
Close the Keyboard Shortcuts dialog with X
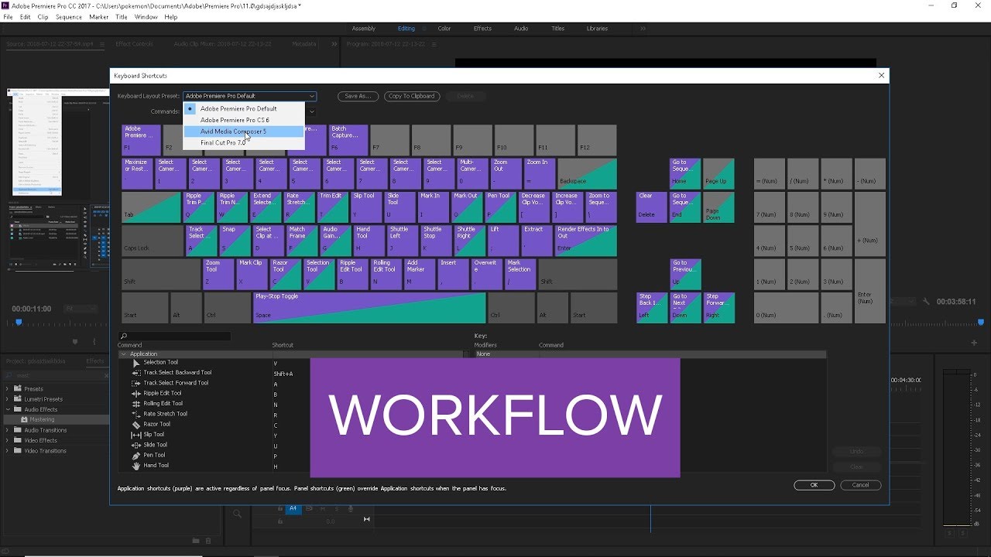(x=881, y=75)
